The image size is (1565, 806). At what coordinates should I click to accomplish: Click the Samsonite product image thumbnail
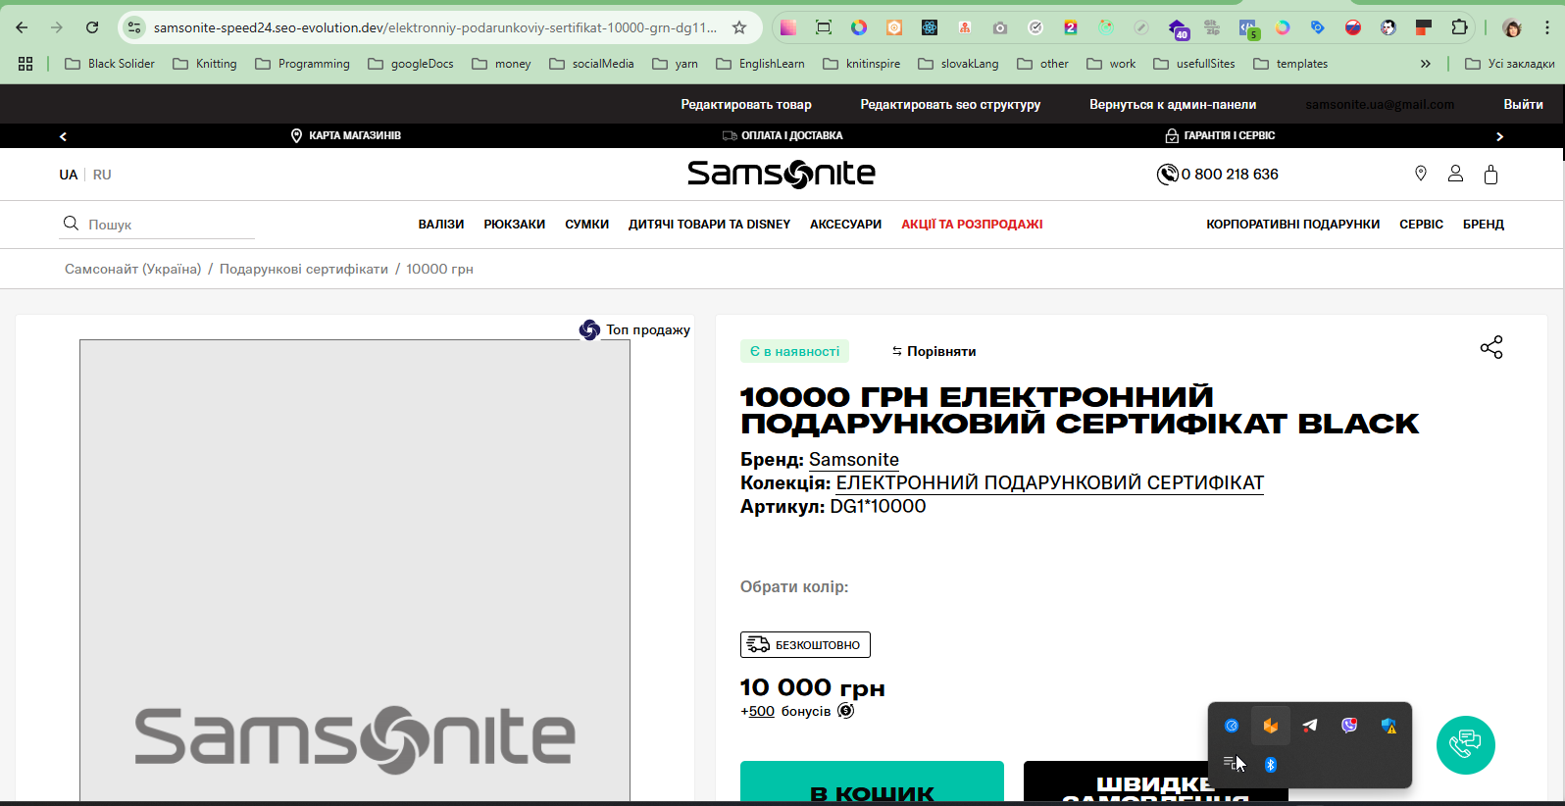click(x=355, y=571)
